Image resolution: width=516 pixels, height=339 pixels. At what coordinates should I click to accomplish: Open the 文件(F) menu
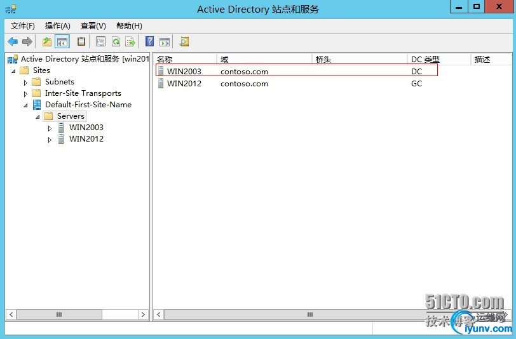(22, 26)
